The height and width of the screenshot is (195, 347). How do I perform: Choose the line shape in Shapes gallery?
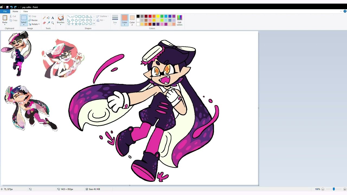[x=69, y=17]
